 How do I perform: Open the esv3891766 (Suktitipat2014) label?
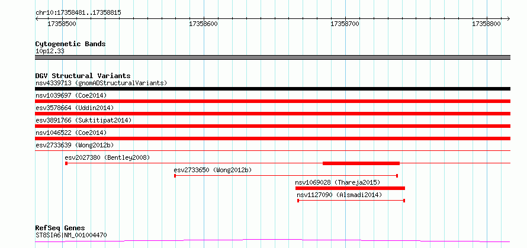click(83, 120)
